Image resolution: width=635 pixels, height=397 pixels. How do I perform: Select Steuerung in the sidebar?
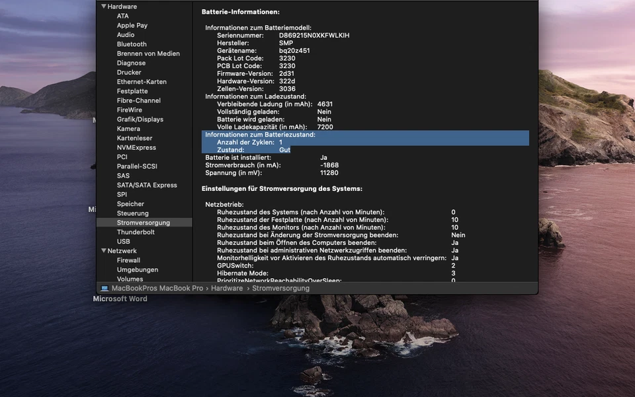coord(132,213)
